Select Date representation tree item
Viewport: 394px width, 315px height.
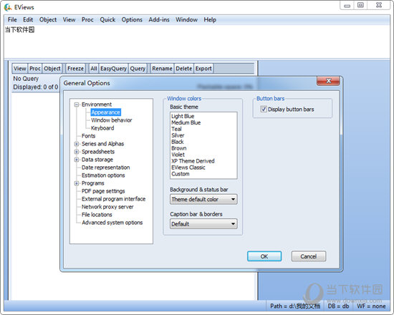pos(106,168)
